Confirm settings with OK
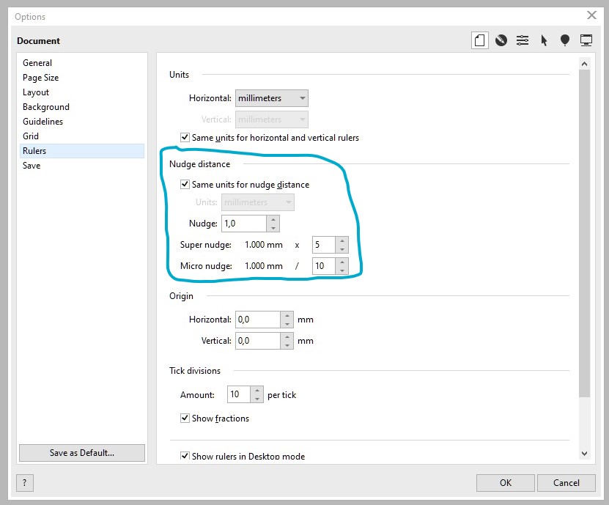Image resolution: width=609 pixels, height=505 pixels. click(x=505, y=482)
